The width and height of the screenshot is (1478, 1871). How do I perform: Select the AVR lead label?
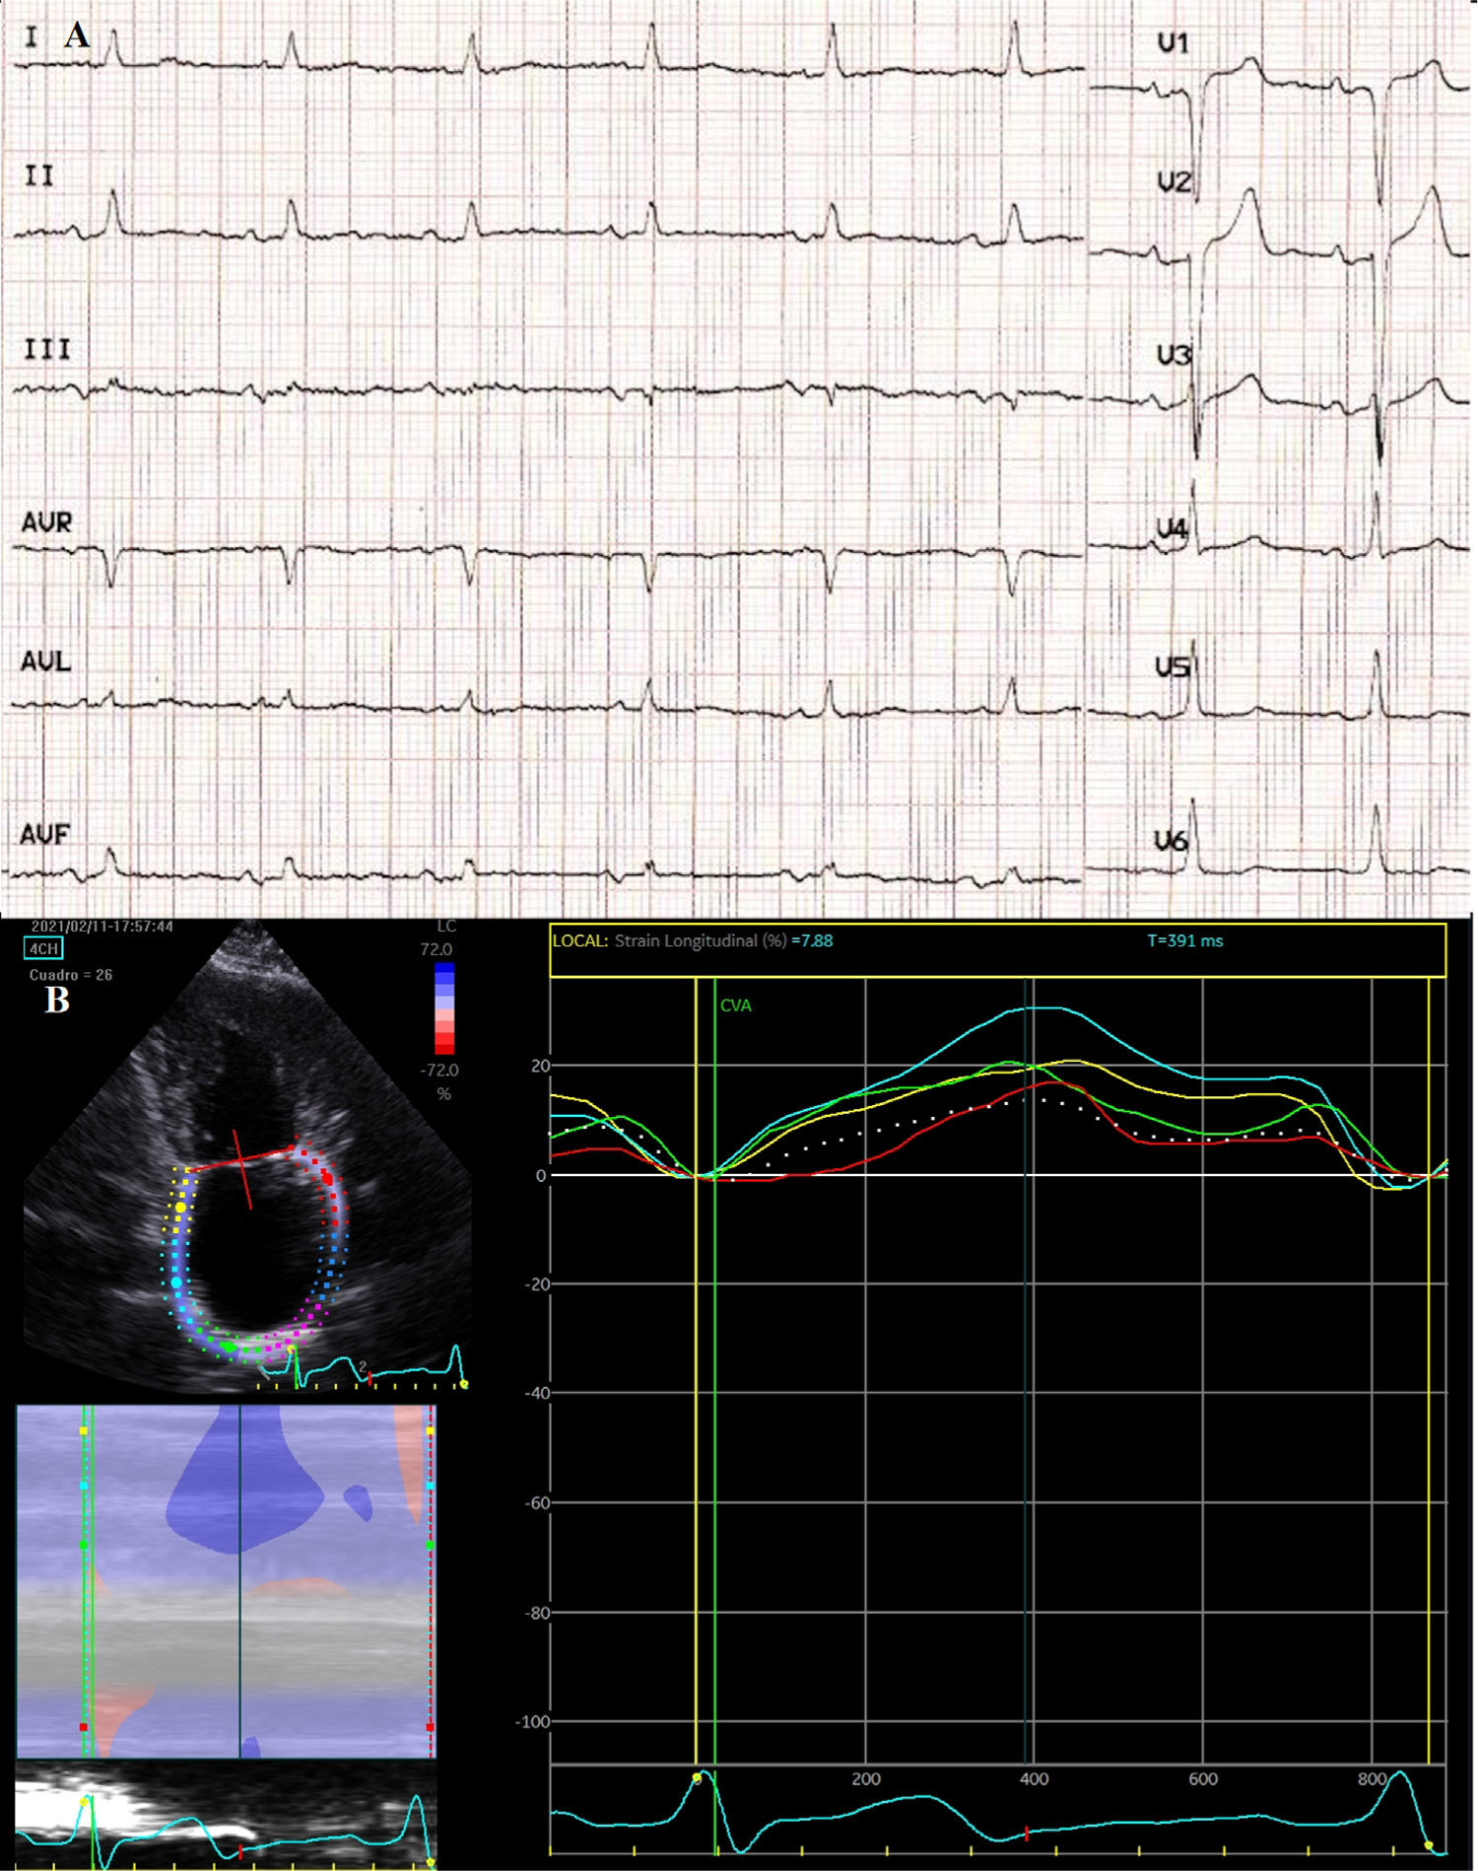pyautogui.click(x=46, y=522)
